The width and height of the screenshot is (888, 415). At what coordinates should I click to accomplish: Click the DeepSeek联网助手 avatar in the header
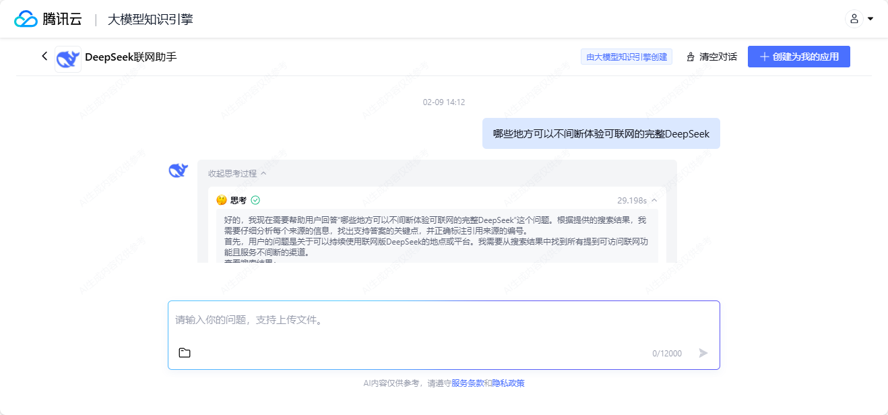pos(67,57)
